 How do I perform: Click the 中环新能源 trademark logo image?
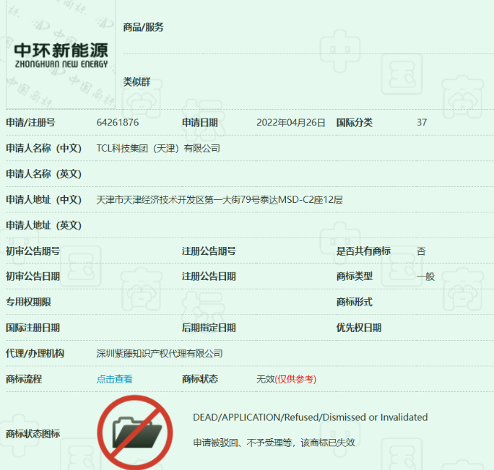(x=61, y=54)
